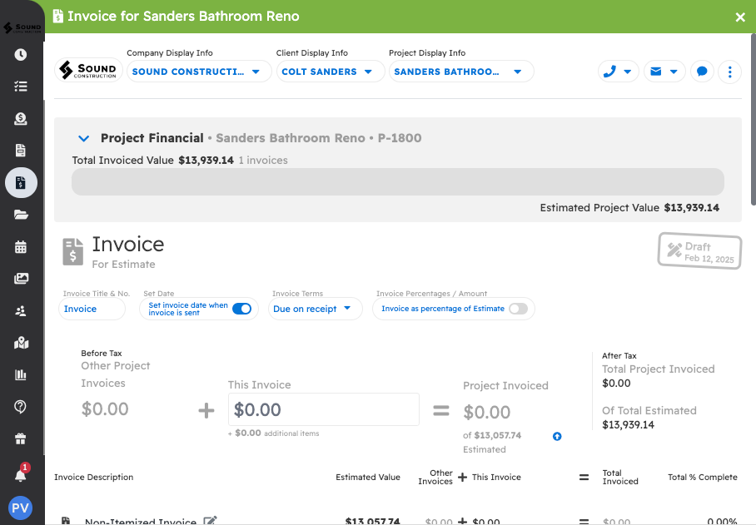Click the Invoice title button
This screenshot has height=525, width=756.
[x=92, y=309]
